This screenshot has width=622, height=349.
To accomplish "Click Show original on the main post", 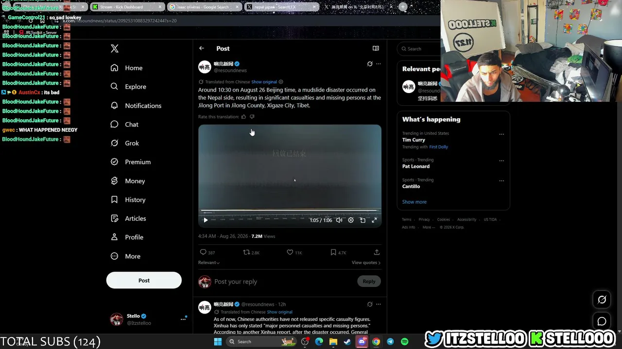I will 264,82.
